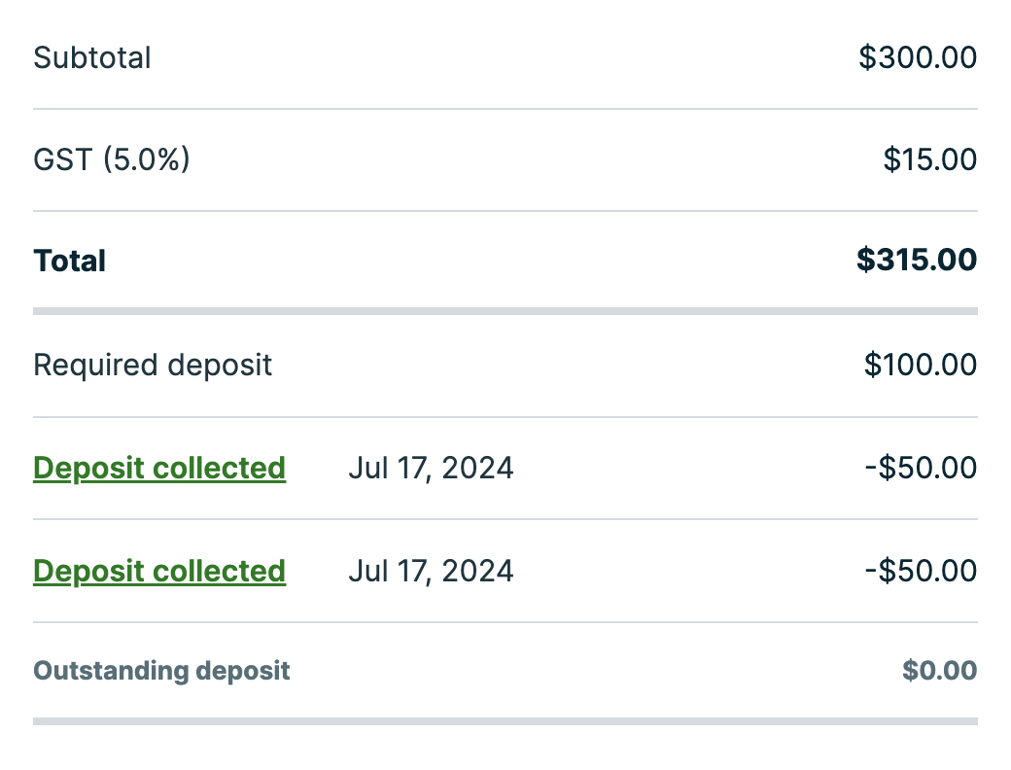The image size is (1011, 770).
Task: Click thick divider bar beneath Total row
Action: (505, 311)
